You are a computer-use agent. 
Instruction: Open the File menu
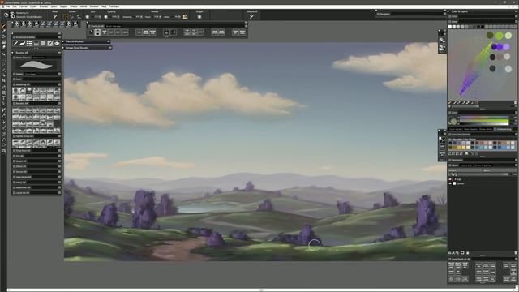tap(7, 6)
